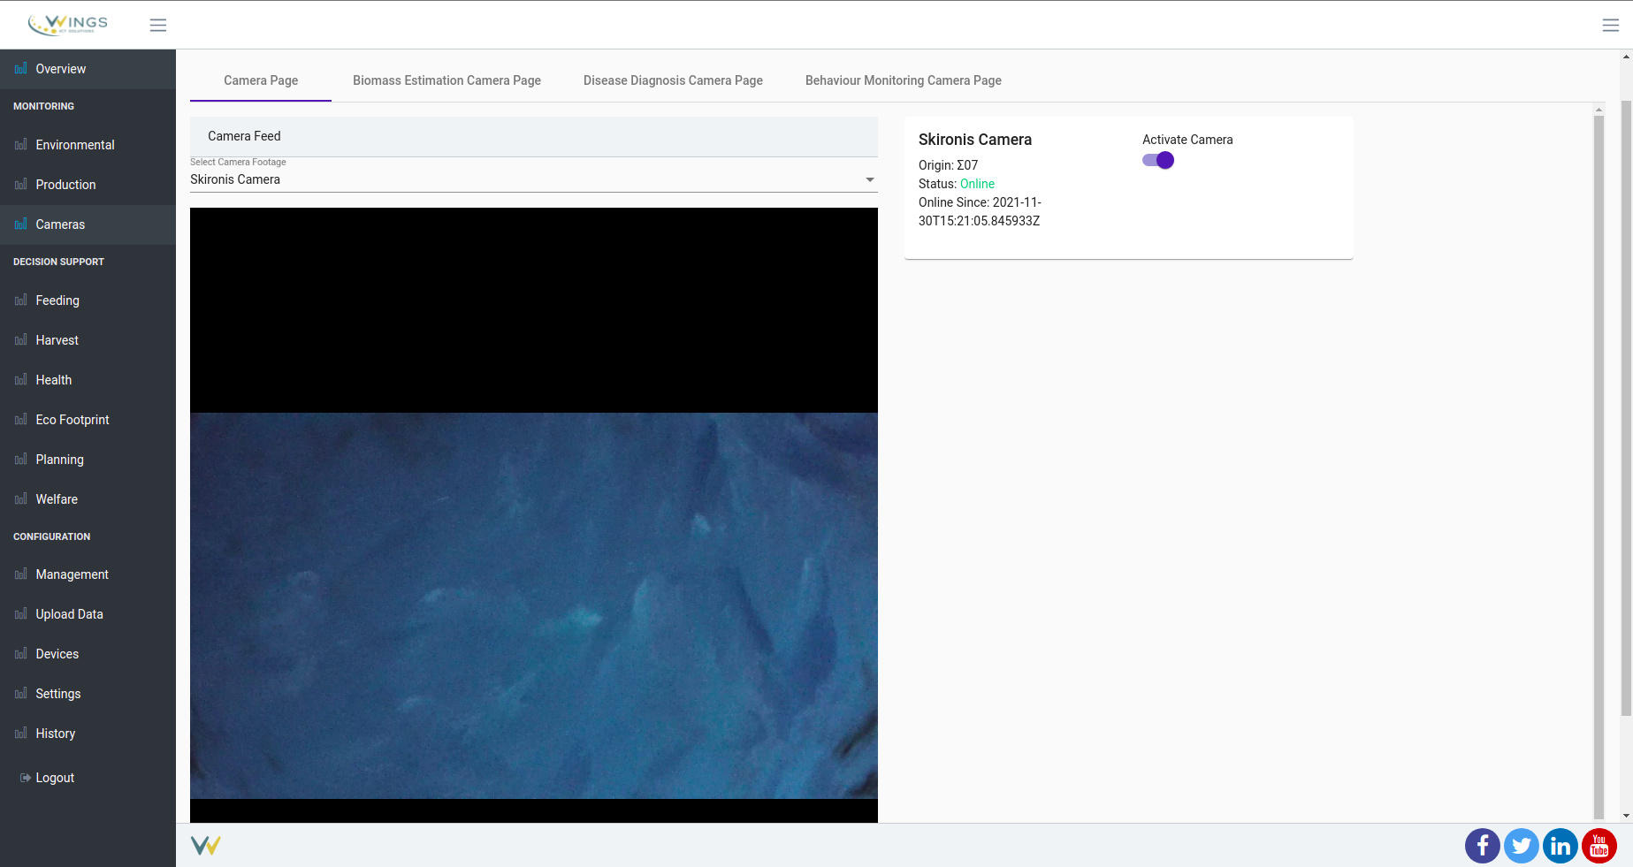Toggle the Activate Camera switch

[x=1158, y=160]
